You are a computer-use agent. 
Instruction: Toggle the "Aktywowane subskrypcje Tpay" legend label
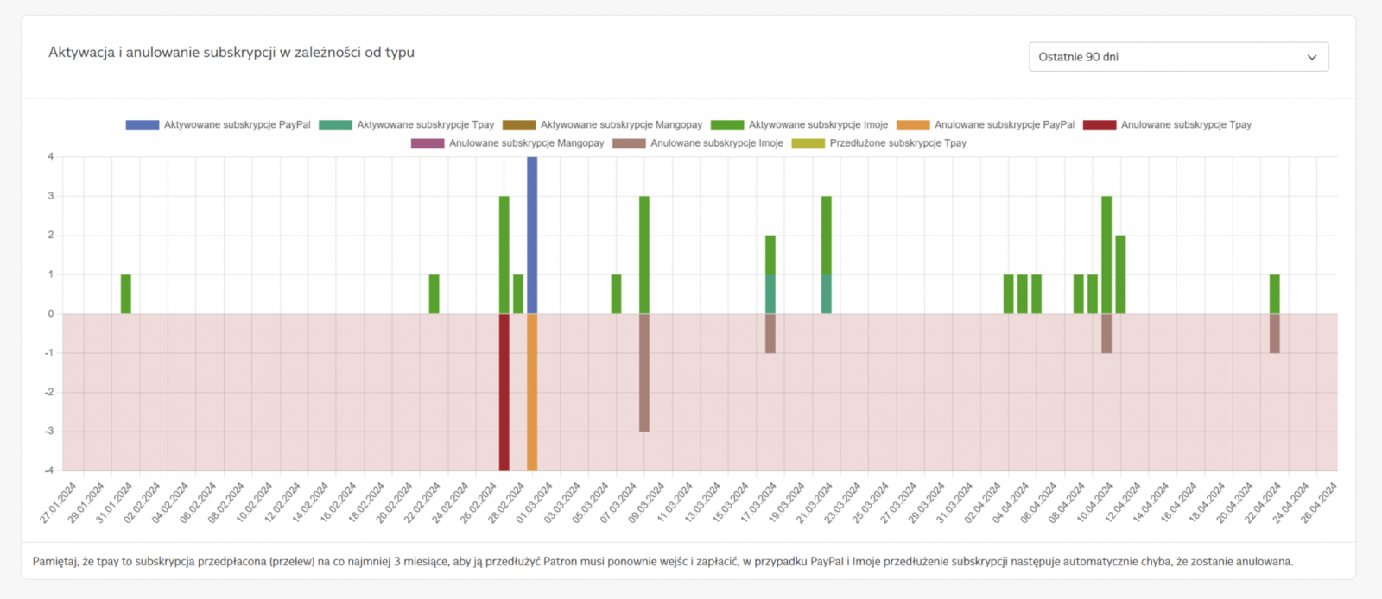pos(425,125)
